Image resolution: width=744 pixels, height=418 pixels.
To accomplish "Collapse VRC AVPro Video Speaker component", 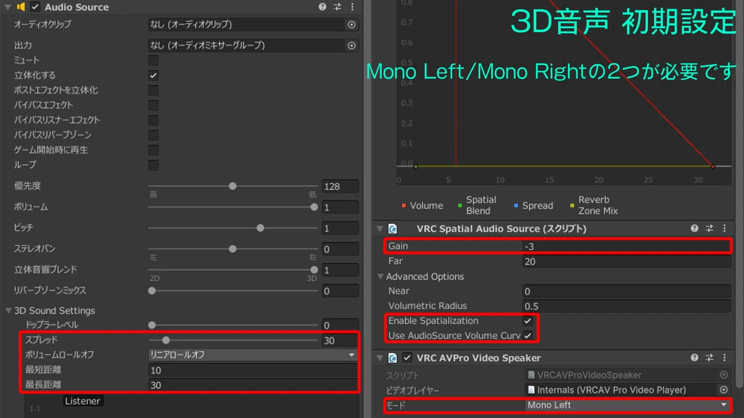I will pyautogui.click(x=380, y=357).
